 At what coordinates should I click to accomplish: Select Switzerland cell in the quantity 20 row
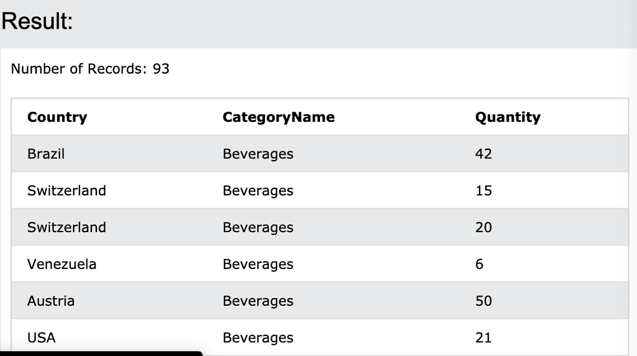tap(67, 228)
